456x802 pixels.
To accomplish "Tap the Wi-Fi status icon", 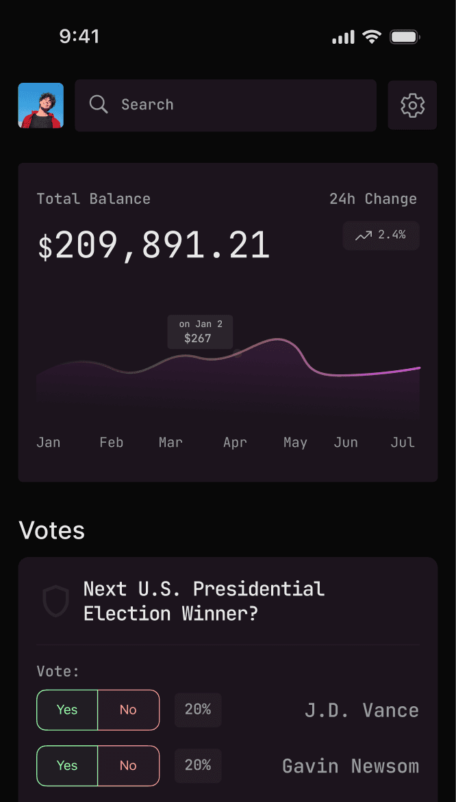I will tap(372, 37).
